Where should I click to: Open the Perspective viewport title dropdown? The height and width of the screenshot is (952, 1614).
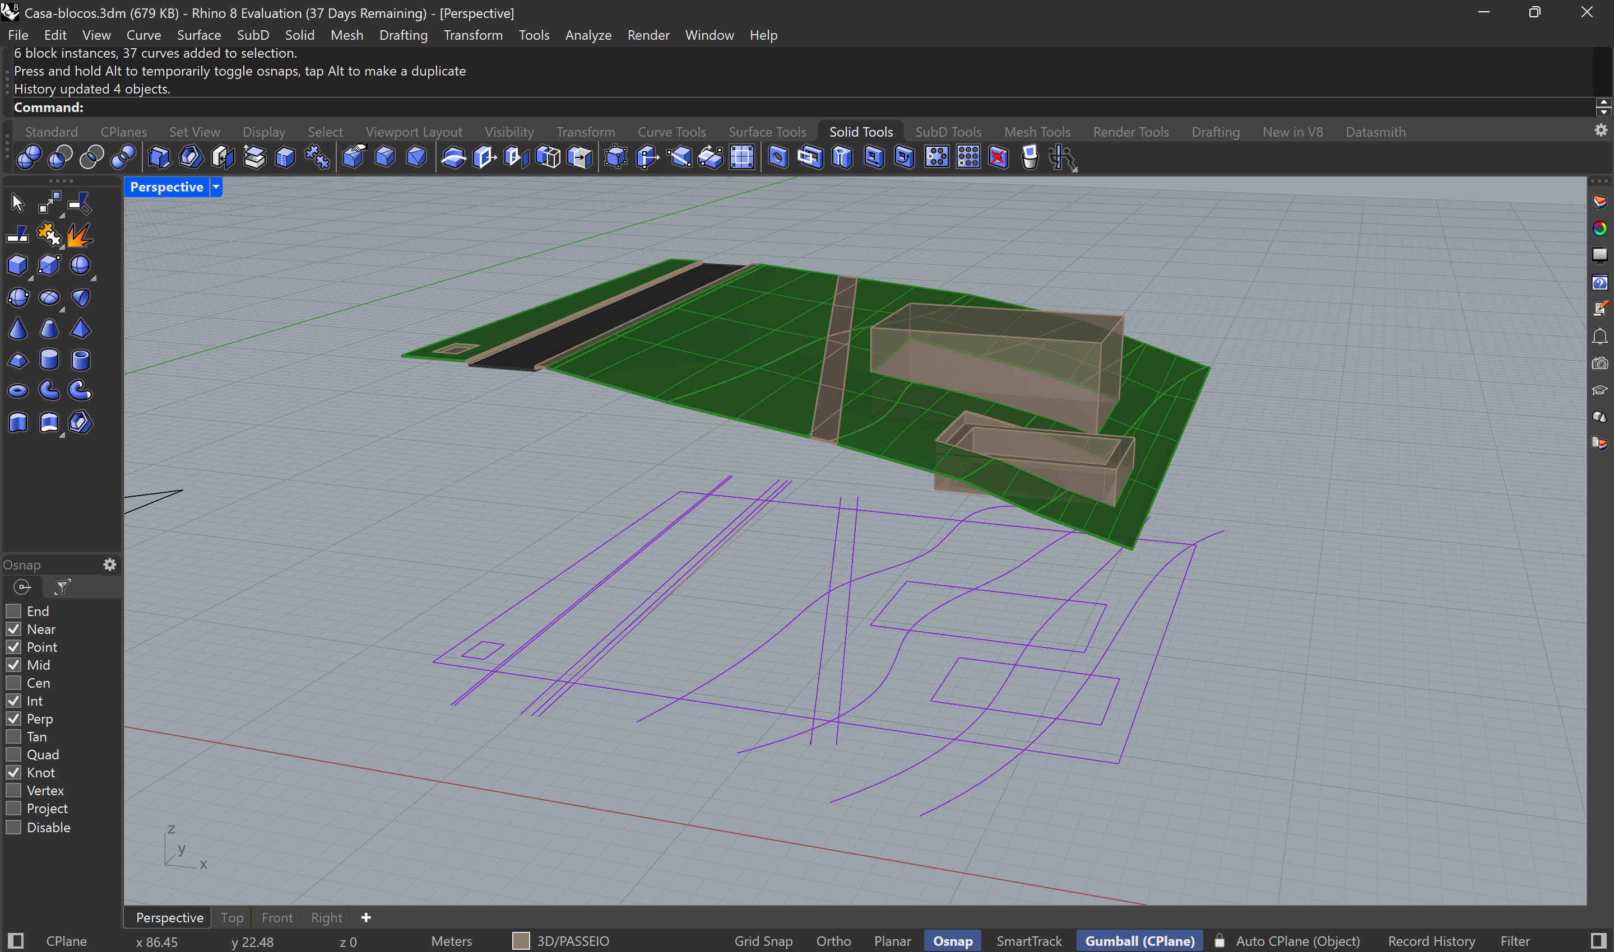pyautogui.click(x=216, y=186)
